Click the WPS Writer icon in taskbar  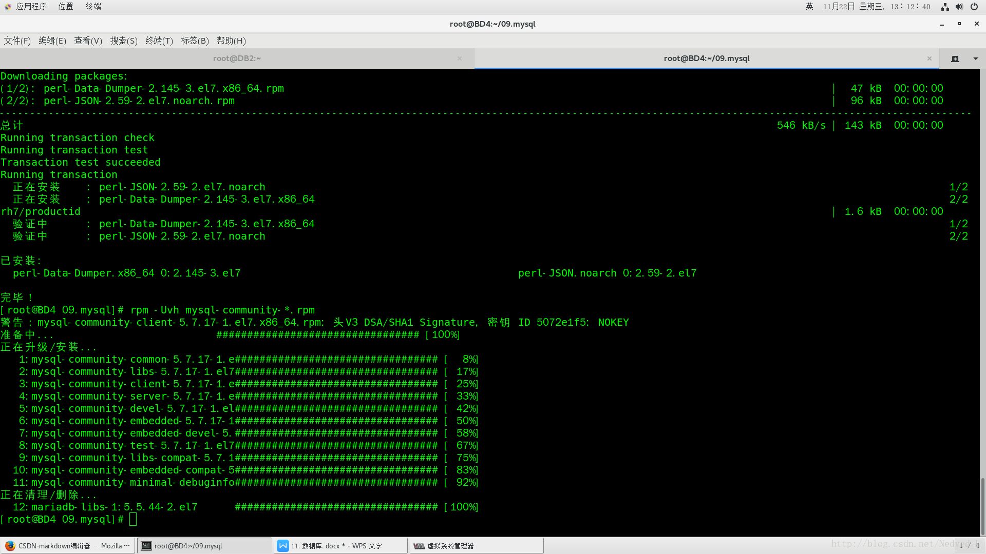(283, 546)
